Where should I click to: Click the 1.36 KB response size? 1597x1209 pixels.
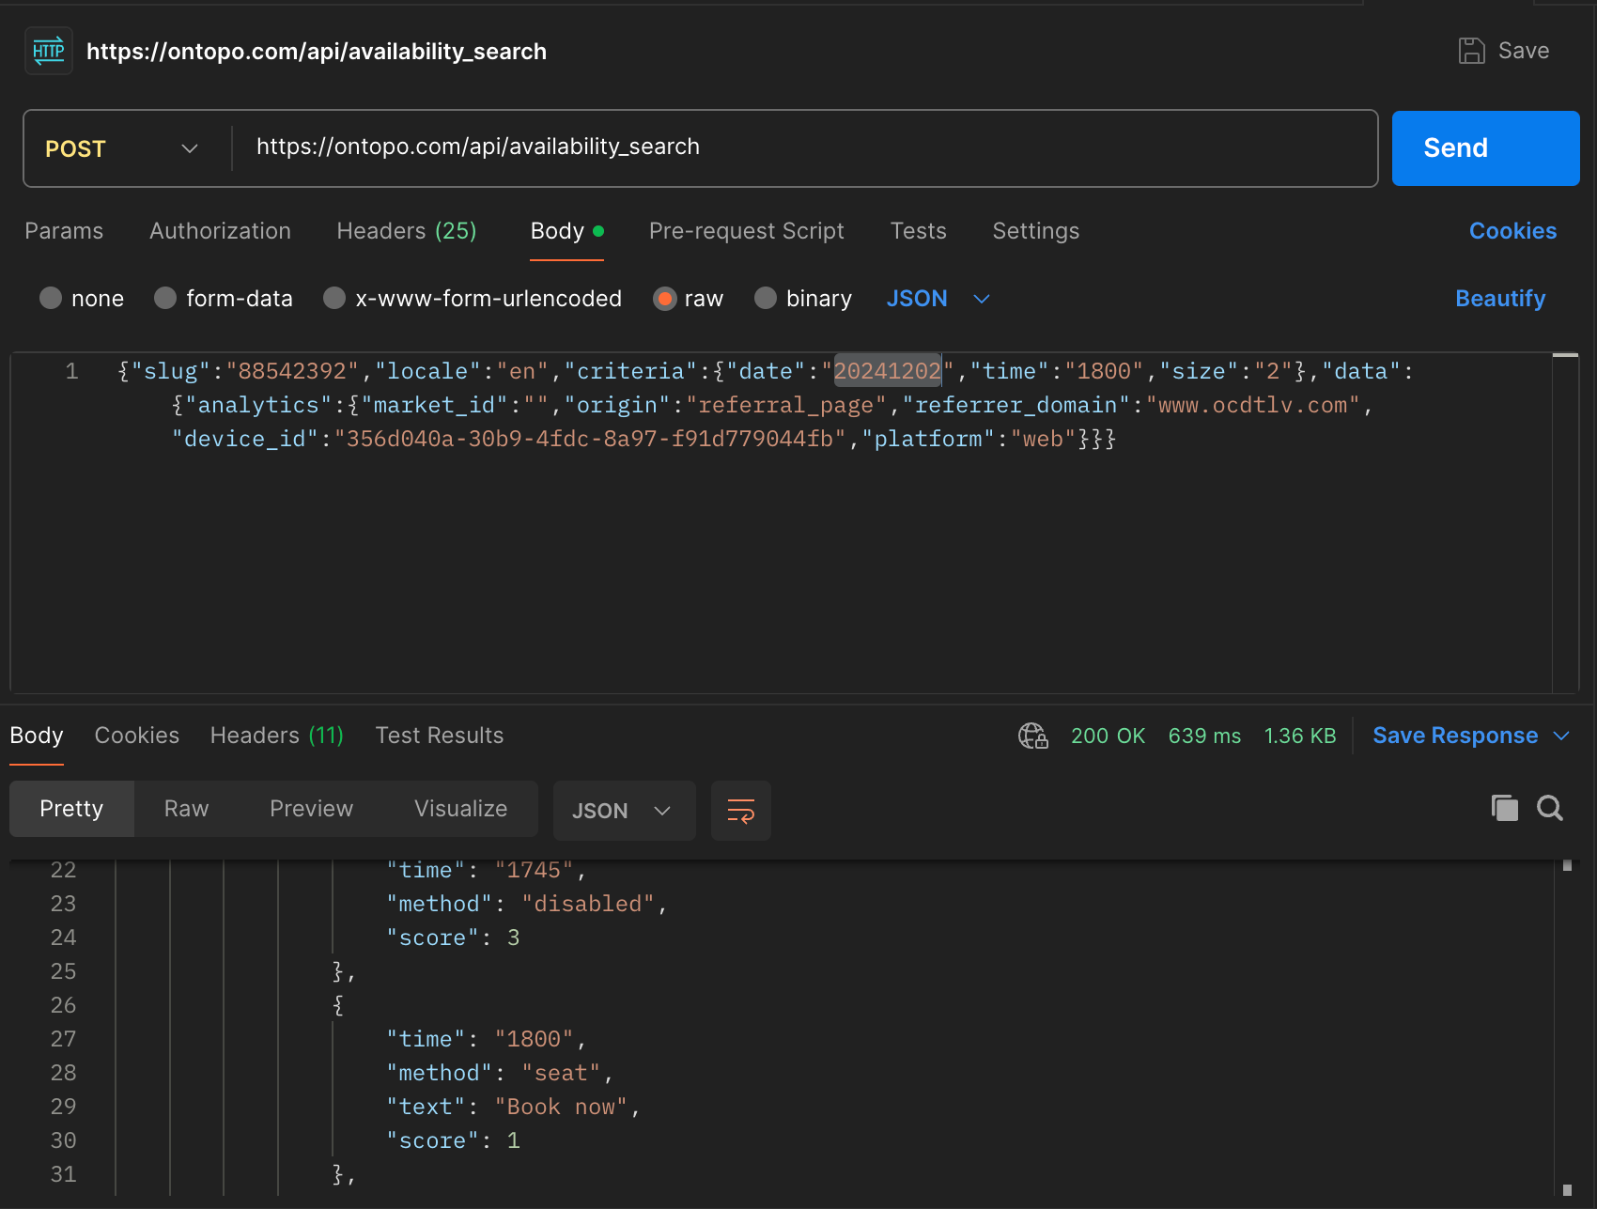pos(1300,736)
